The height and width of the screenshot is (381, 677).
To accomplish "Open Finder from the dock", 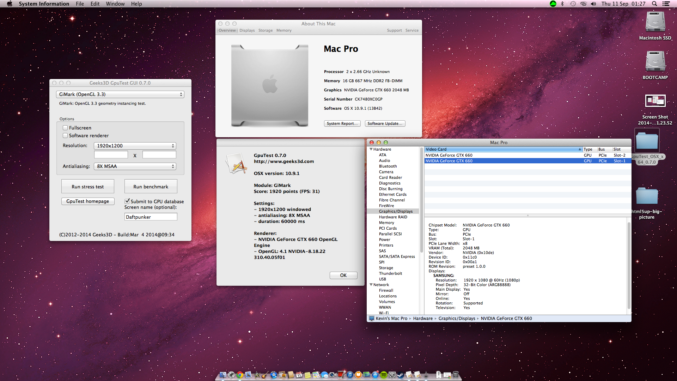I will click(x=223, y=375).
